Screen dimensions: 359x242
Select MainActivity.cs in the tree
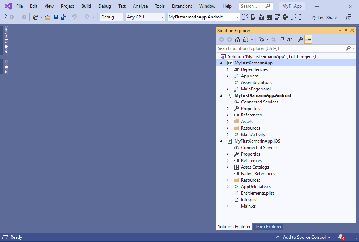tap(255, 135)
